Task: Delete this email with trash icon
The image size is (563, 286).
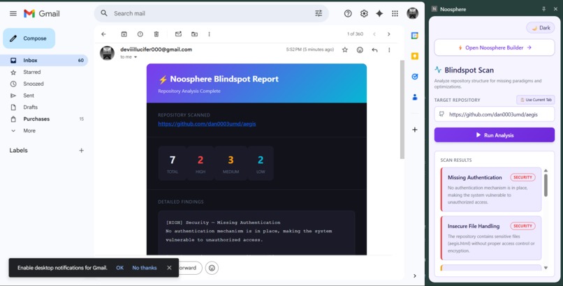Action: point(156,34)
